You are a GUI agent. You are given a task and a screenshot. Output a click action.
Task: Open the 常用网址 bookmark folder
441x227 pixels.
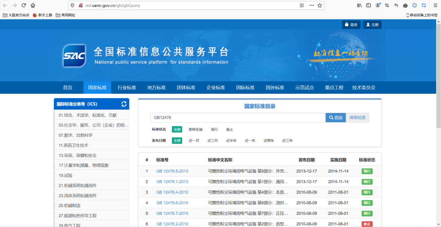pyautogui.click(x=65, y=15)
